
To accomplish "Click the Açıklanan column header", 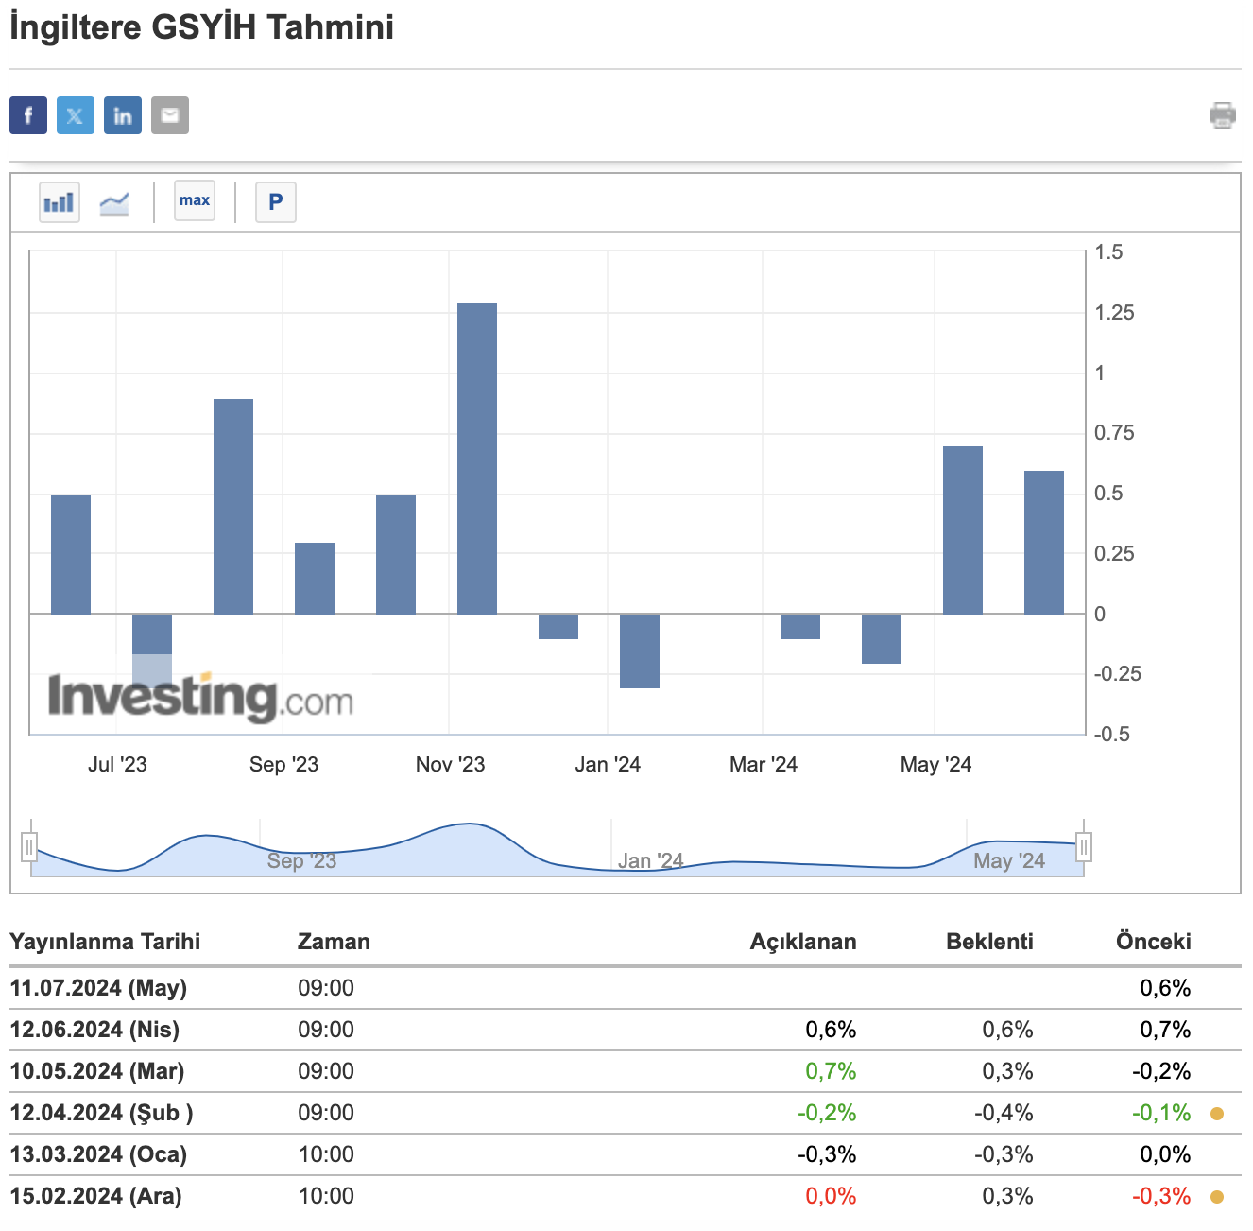I will point(803,942).
